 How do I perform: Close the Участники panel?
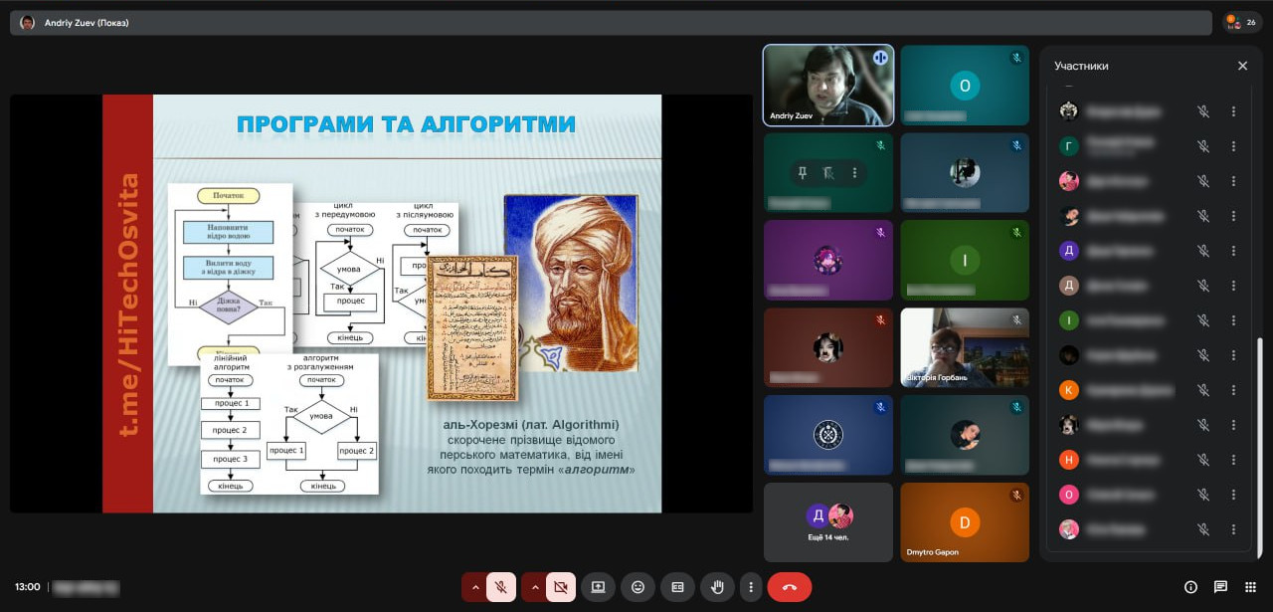[x=1242, y=66]
